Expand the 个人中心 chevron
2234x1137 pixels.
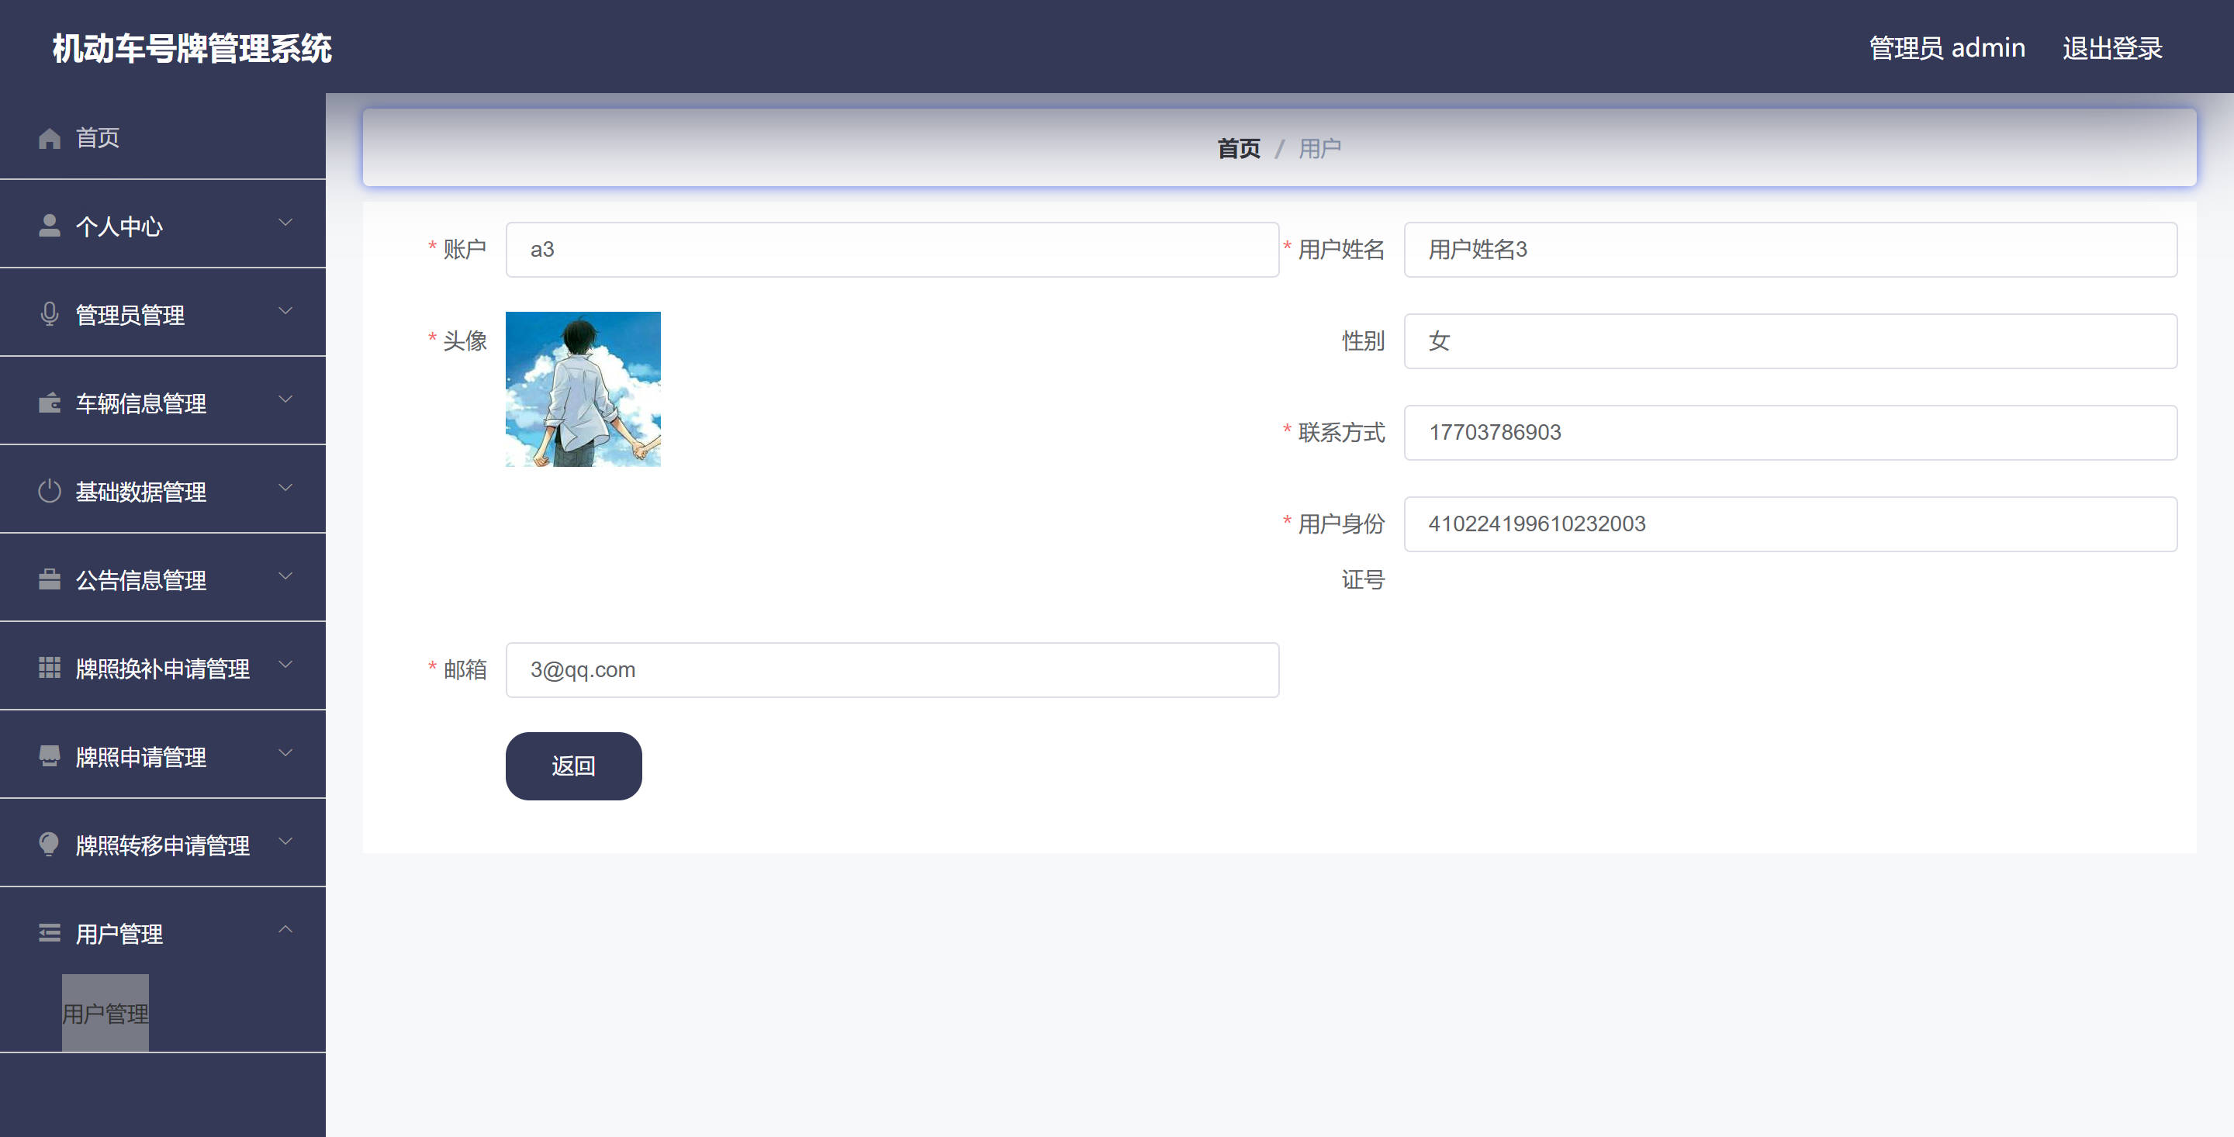coord(285,223)
